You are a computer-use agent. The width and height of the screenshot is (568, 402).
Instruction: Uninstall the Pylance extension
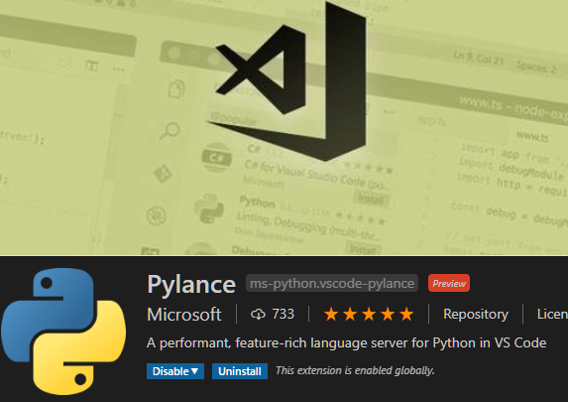coord(240,371)
